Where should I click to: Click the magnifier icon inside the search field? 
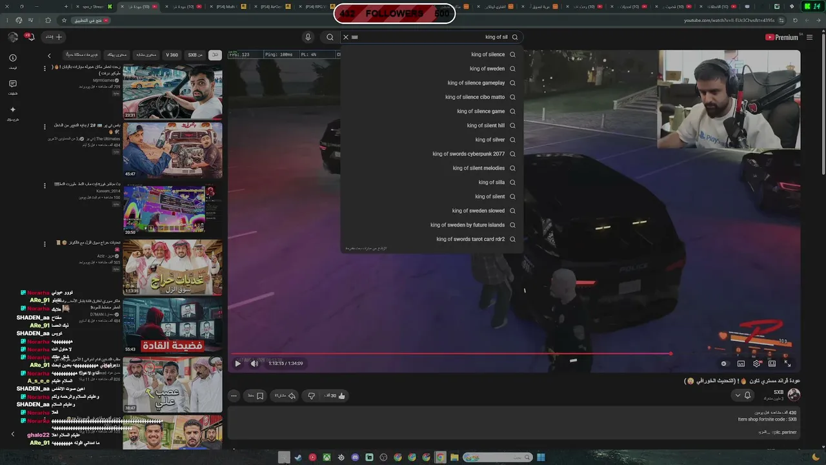(515, 37)
